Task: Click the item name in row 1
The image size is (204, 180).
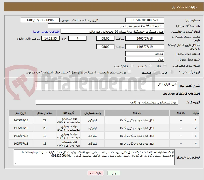Action: tap(137, 120)
